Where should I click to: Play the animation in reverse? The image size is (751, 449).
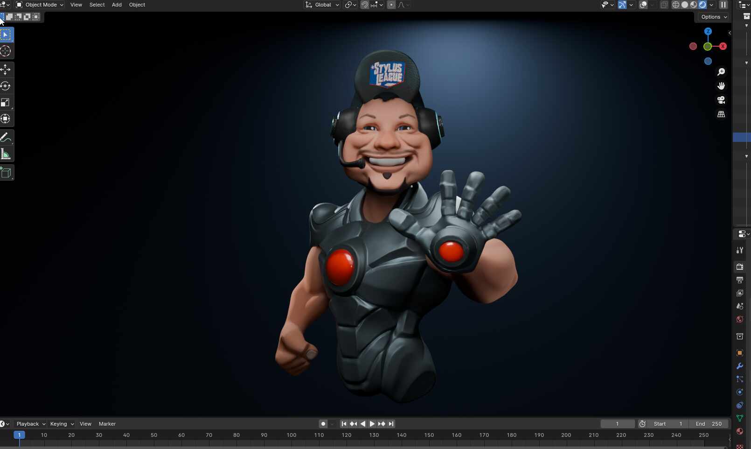coord(362,424)
